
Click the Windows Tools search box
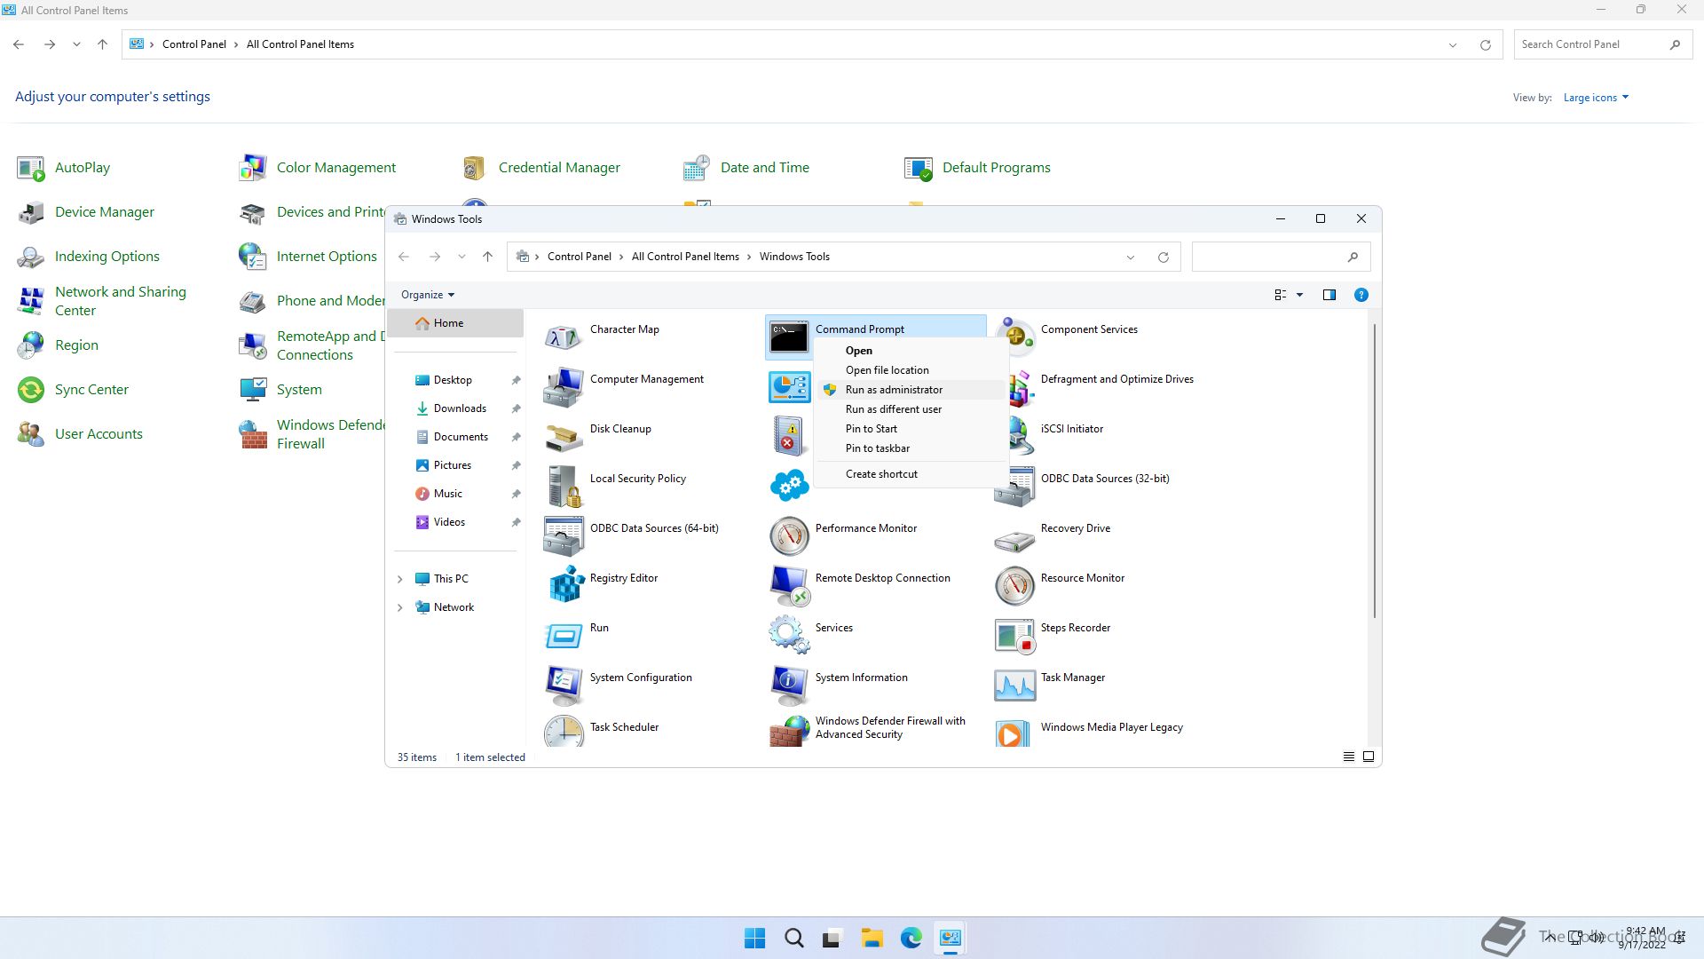[1281, 257]
